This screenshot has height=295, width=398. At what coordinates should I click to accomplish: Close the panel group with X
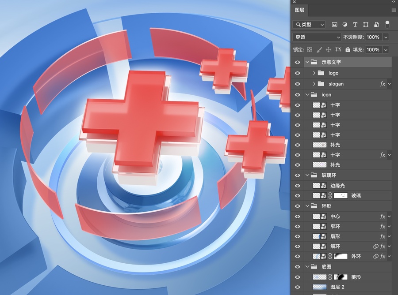tap(295, 2)
